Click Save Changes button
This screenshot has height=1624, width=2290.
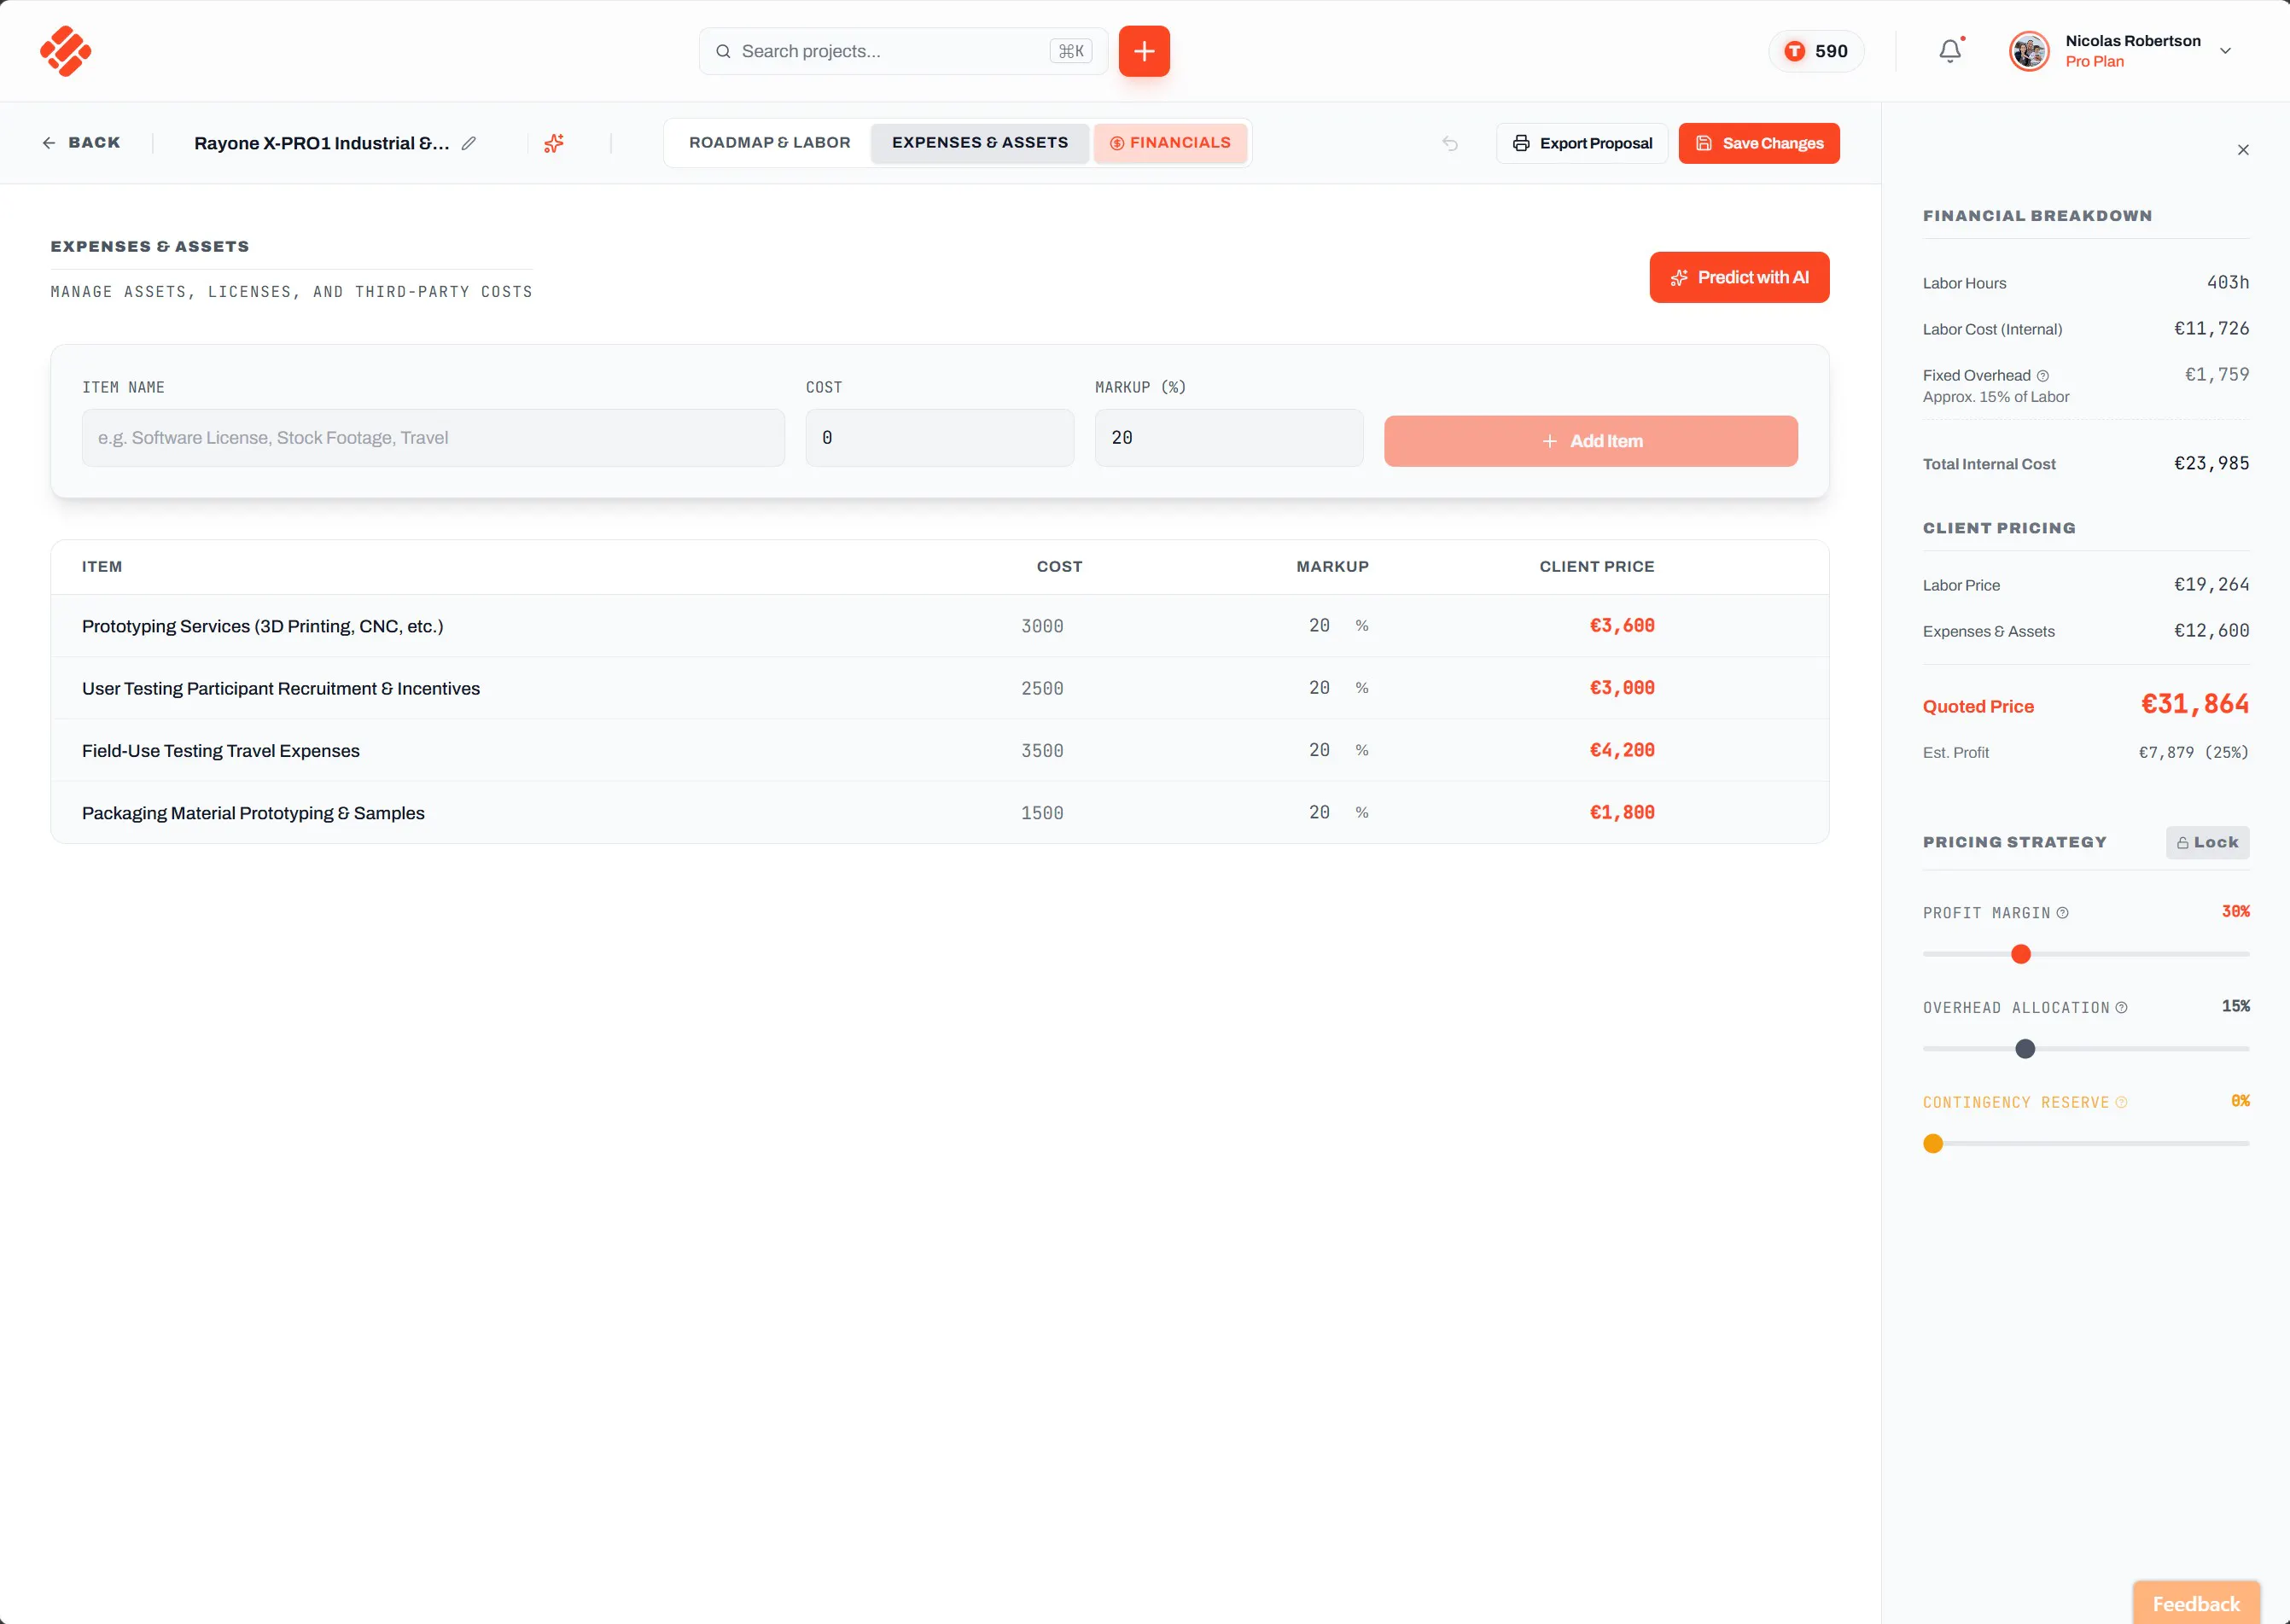(1759, 143)
